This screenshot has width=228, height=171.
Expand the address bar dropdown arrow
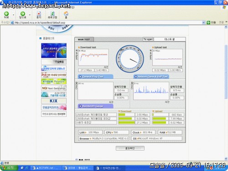(203, 23)
